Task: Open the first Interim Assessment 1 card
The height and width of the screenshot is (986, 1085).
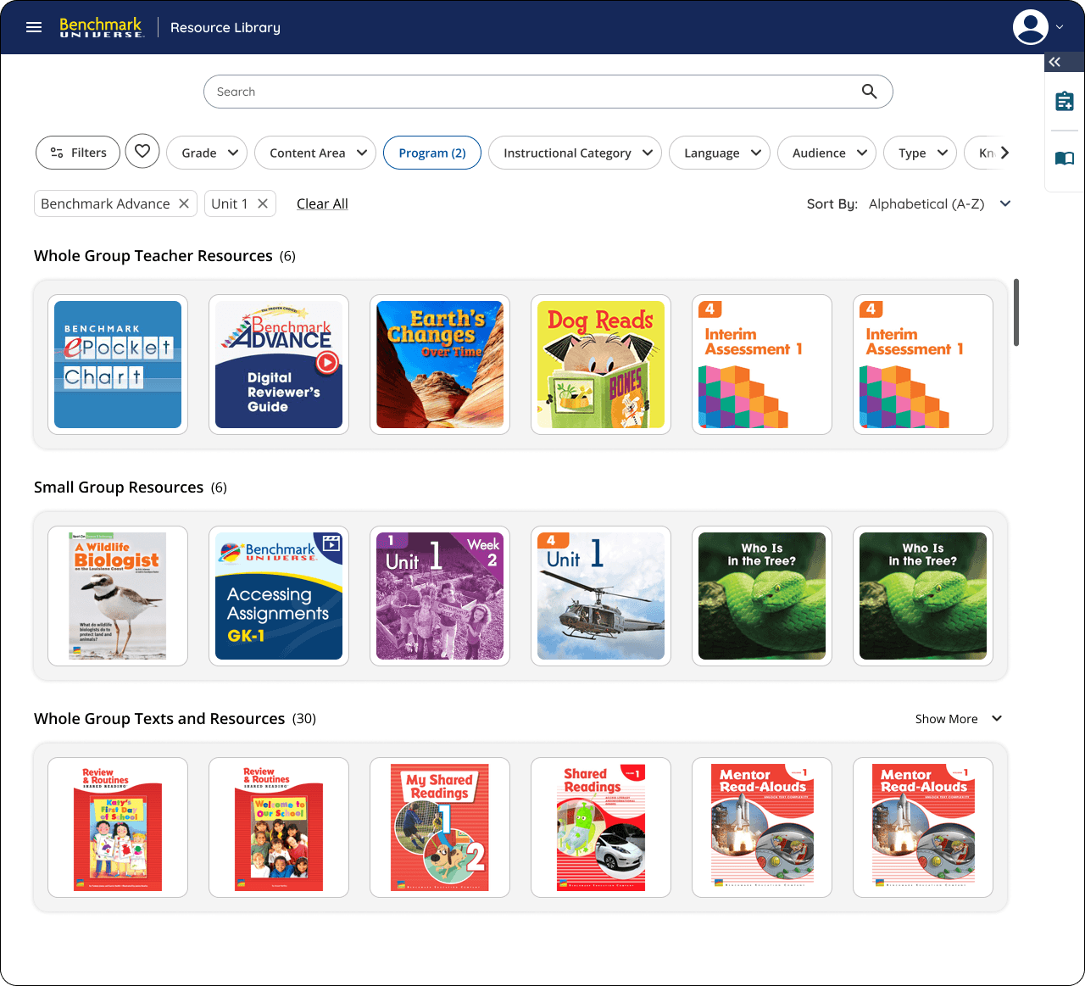Action: 762,365
